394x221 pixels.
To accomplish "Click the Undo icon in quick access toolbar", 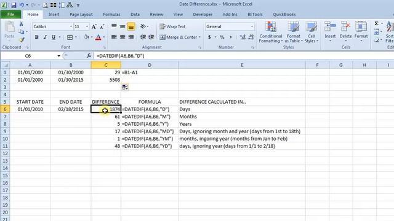I will pyautogui.click(x=22, y=5).
